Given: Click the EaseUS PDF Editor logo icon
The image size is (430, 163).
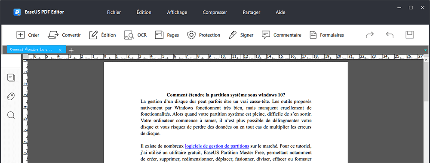Looking at the screenshot, I should (x=17, y=12).
